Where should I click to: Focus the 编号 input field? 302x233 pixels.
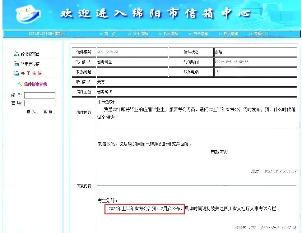coord(40,95)
